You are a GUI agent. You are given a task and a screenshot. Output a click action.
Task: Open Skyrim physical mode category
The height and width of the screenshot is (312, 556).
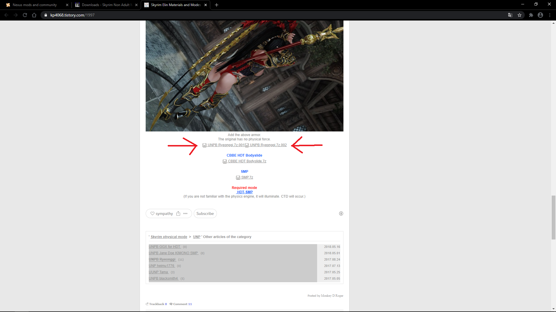point(169,237)
